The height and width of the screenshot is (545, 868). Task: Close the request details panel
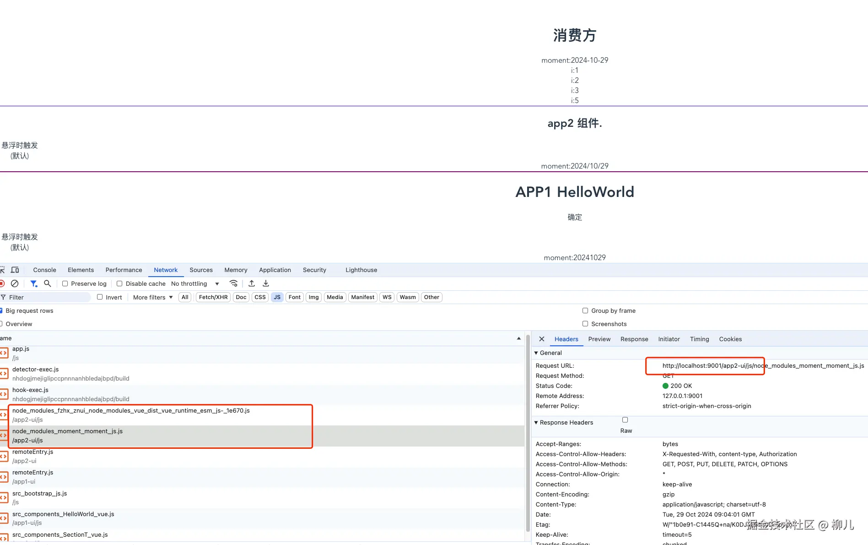pyautogui.click(x=542, y=339)
